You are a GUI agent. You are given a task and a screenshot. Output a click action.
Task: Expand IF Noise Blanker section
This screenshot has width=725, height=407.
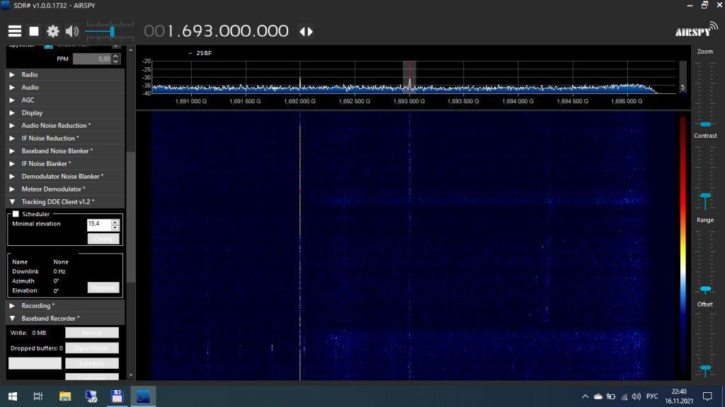click(x=65, y=164)
